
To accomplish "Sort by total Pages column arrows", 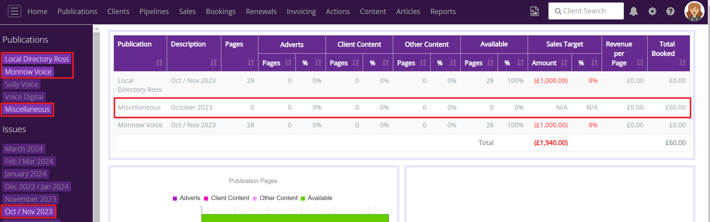I will [251, 62].
